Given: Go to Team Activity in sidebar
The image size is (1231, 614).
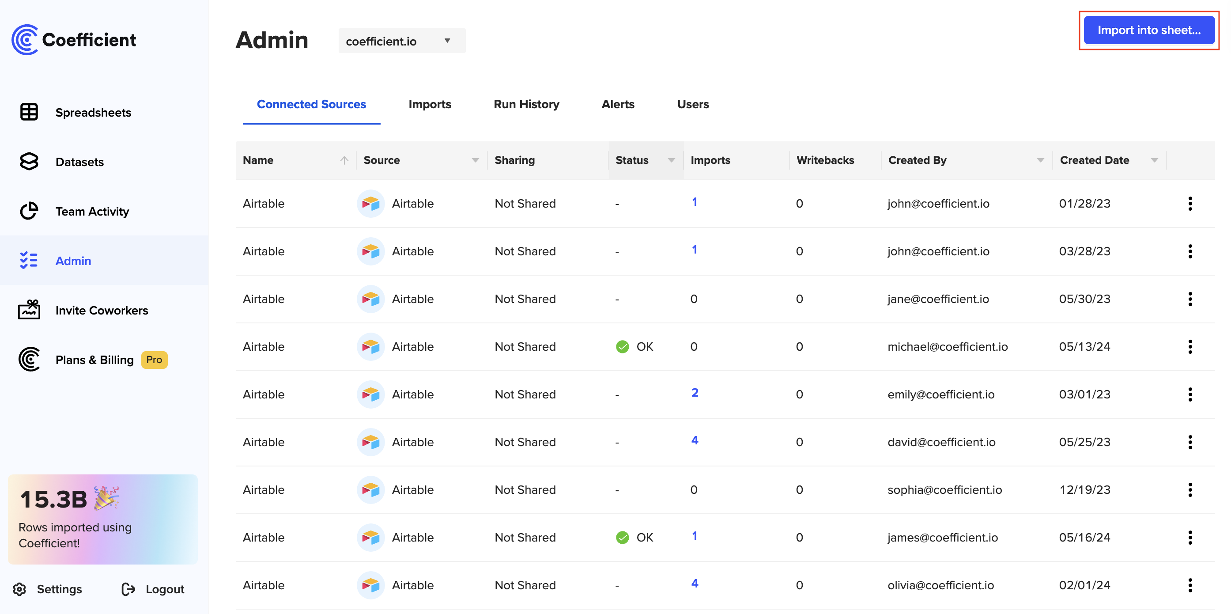Looking at the screenshot, I should [x=92, y=211].
